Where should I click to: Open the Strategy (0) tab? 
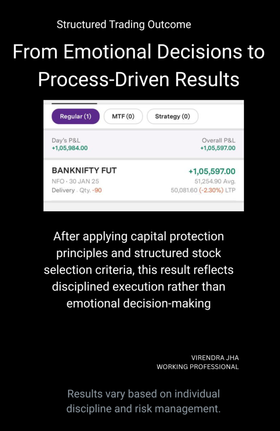coord(172,117)
